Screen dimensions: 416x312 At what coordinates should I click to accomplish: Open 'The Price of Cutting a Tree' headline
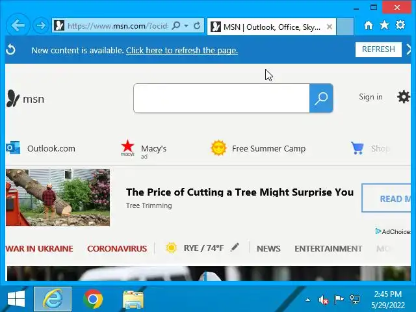240,192
